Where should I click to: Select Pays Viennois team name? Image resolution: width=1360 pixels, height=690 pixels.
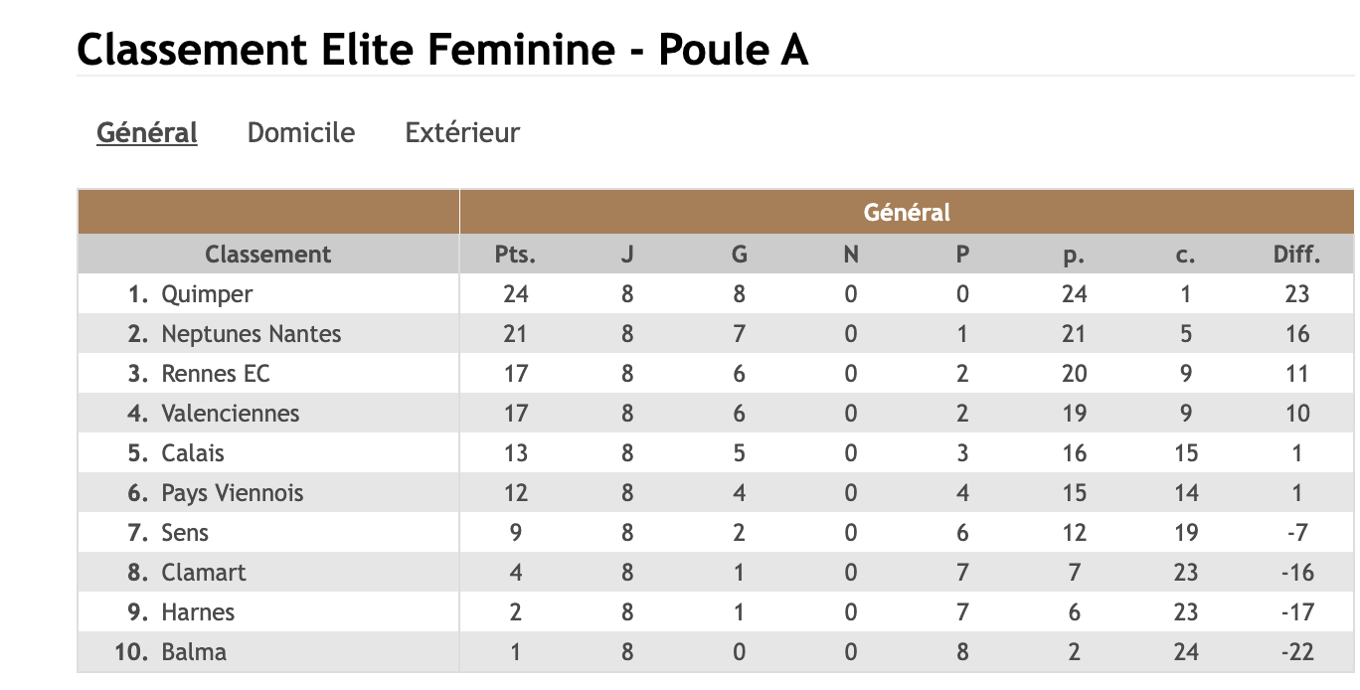(232, 493)
